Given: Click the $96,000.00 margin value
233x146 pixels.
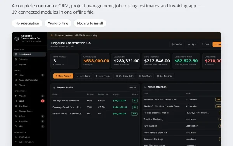Looking at the screenshot, I should [119, 114].
